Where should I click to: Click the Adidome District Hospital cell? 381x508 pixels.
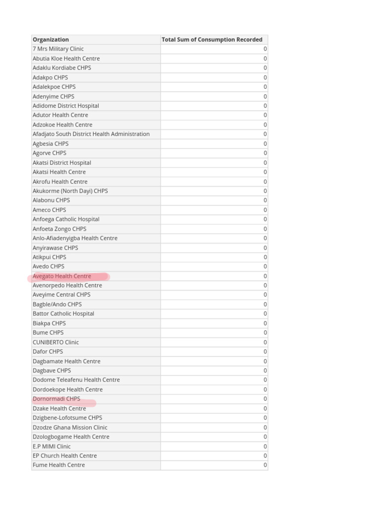click(96, 106)
